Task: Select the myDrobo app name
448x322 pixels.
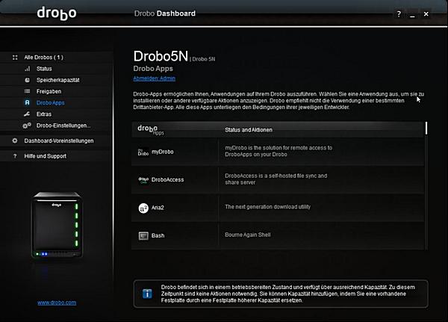Action: click(163, 152)
